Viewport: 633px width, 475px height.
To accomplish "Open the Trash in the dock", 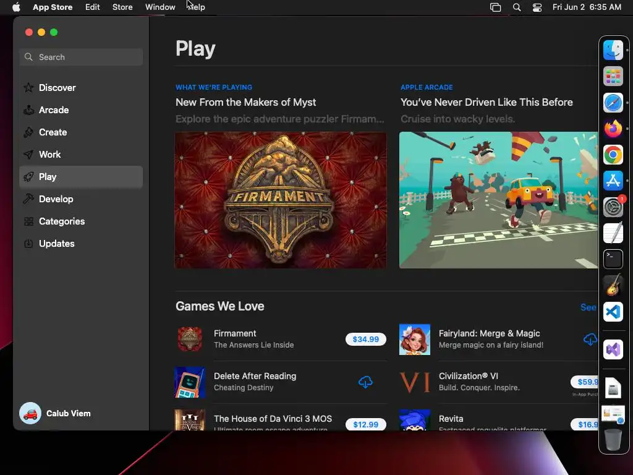I will point(613,440).
